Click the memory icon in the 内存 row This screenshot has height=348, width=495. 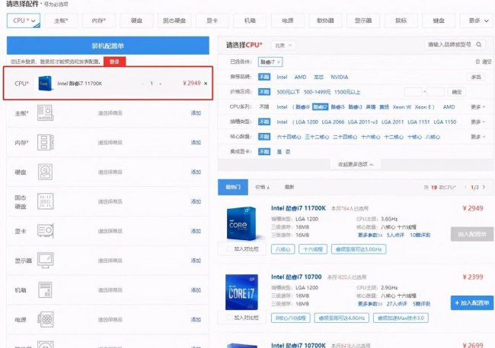(45, 142)
